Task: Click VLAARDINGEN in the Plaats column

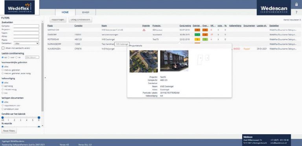Action: click(53, 49)
